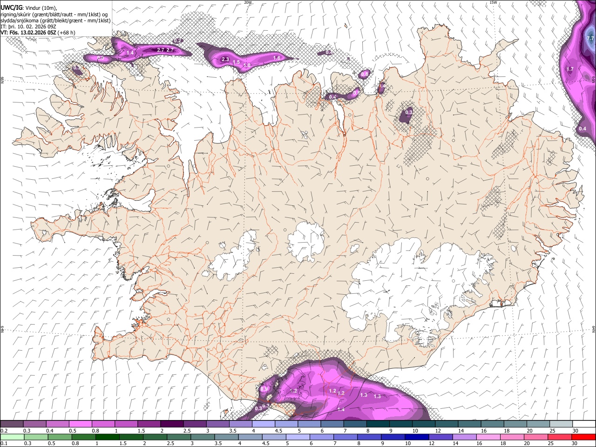Select red 30 swatch in rain legend

click(x=583, y=437)
